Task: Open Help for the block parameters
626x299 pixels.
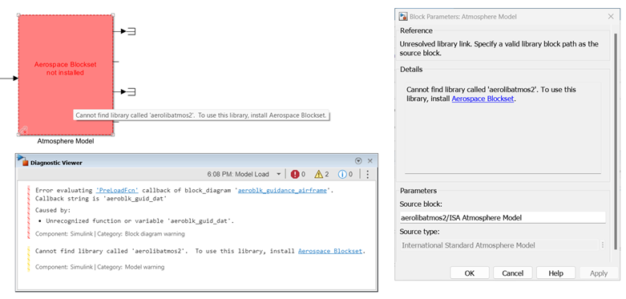Action: pyautogui.click(x=555, y=273)
